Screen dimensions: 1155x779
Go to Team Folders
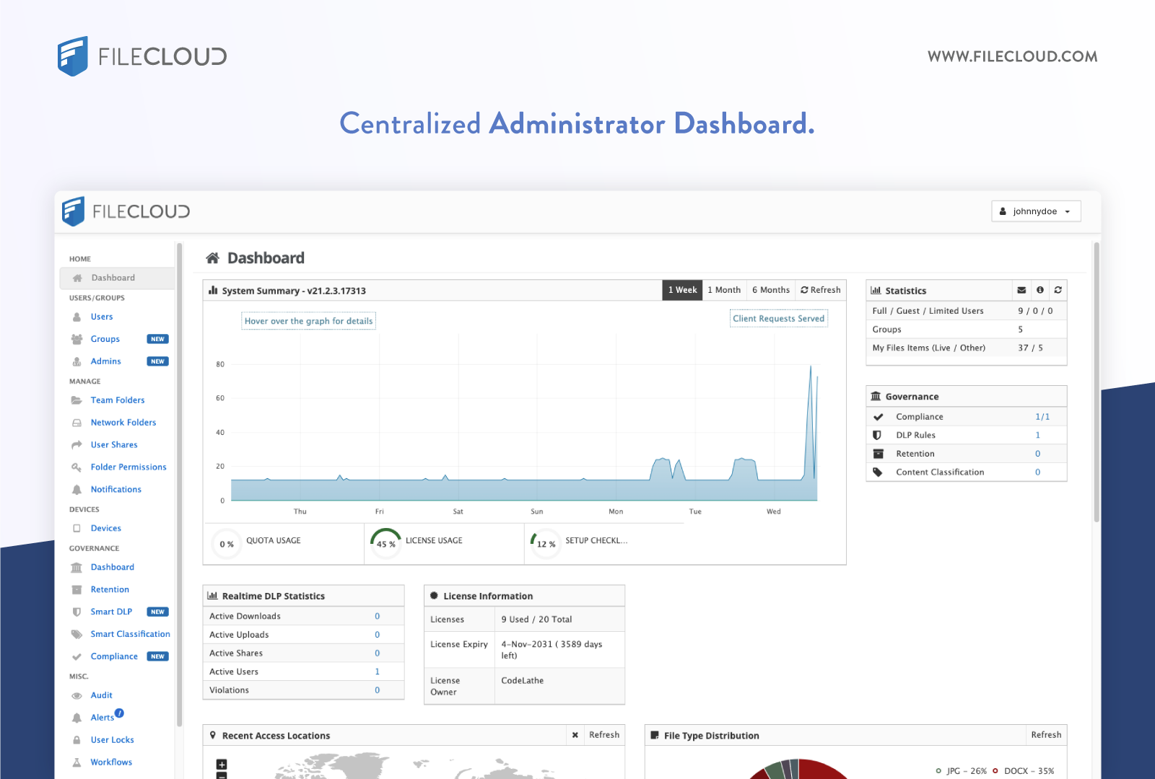click(118, 400)
